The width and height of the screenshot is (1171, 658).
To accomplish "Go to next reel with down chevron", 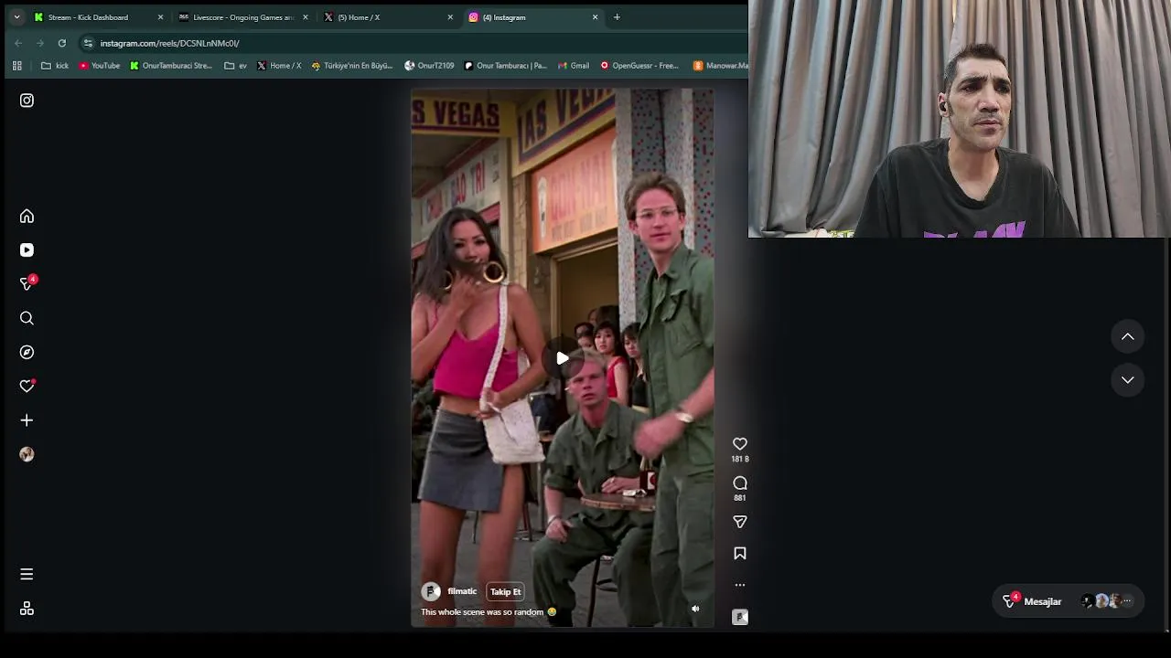I will pyautogui.click(x=1128, y=380).
